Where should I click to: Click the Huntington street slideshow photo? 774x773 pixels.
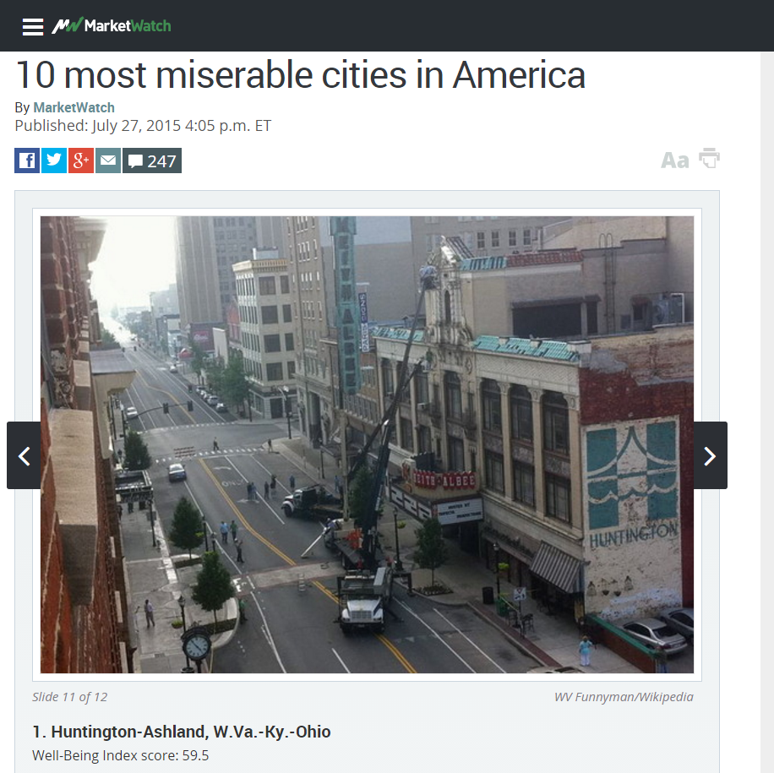click(367, 444)
